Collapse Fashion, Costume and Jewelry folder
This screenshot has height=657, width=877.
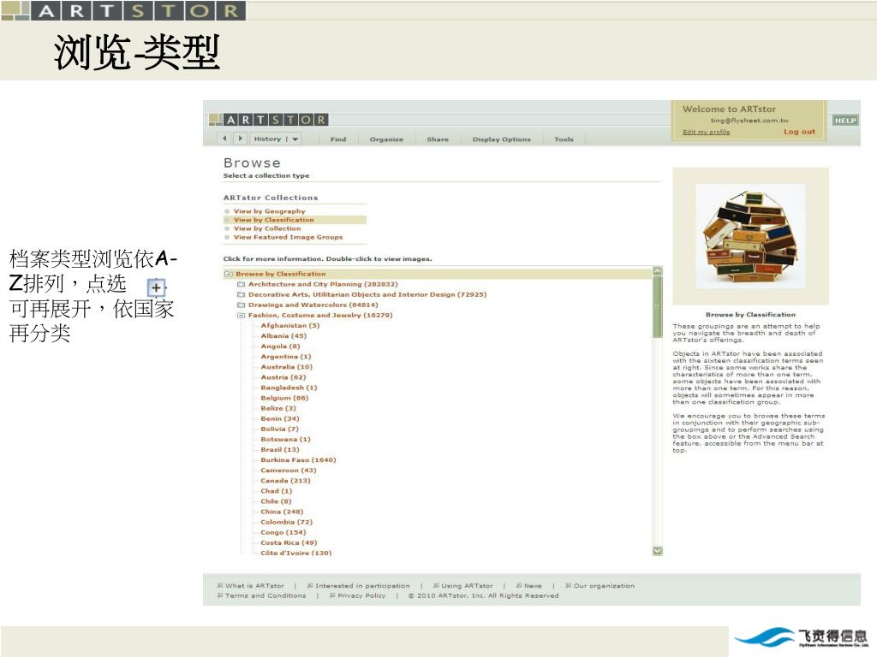click(x=241, y=315)
